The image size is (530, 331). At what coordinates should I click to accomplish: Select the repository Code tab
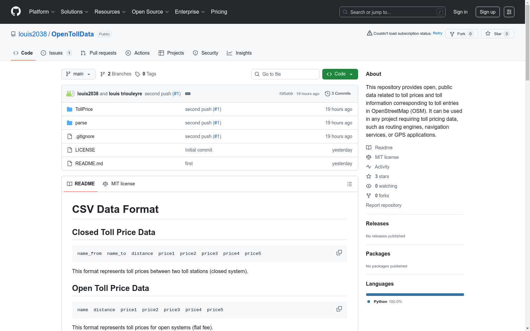tap(23, 53)
